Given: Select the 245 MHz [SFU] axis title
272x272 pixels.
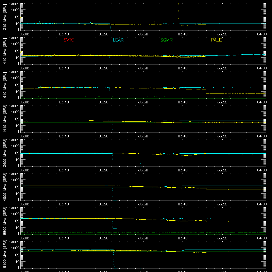Looking at the screenshot, I should click(x=4, y=17).
